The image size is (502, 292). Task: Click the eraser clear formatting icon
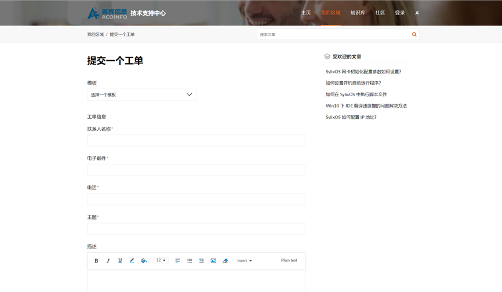click(x=225, y=261)
